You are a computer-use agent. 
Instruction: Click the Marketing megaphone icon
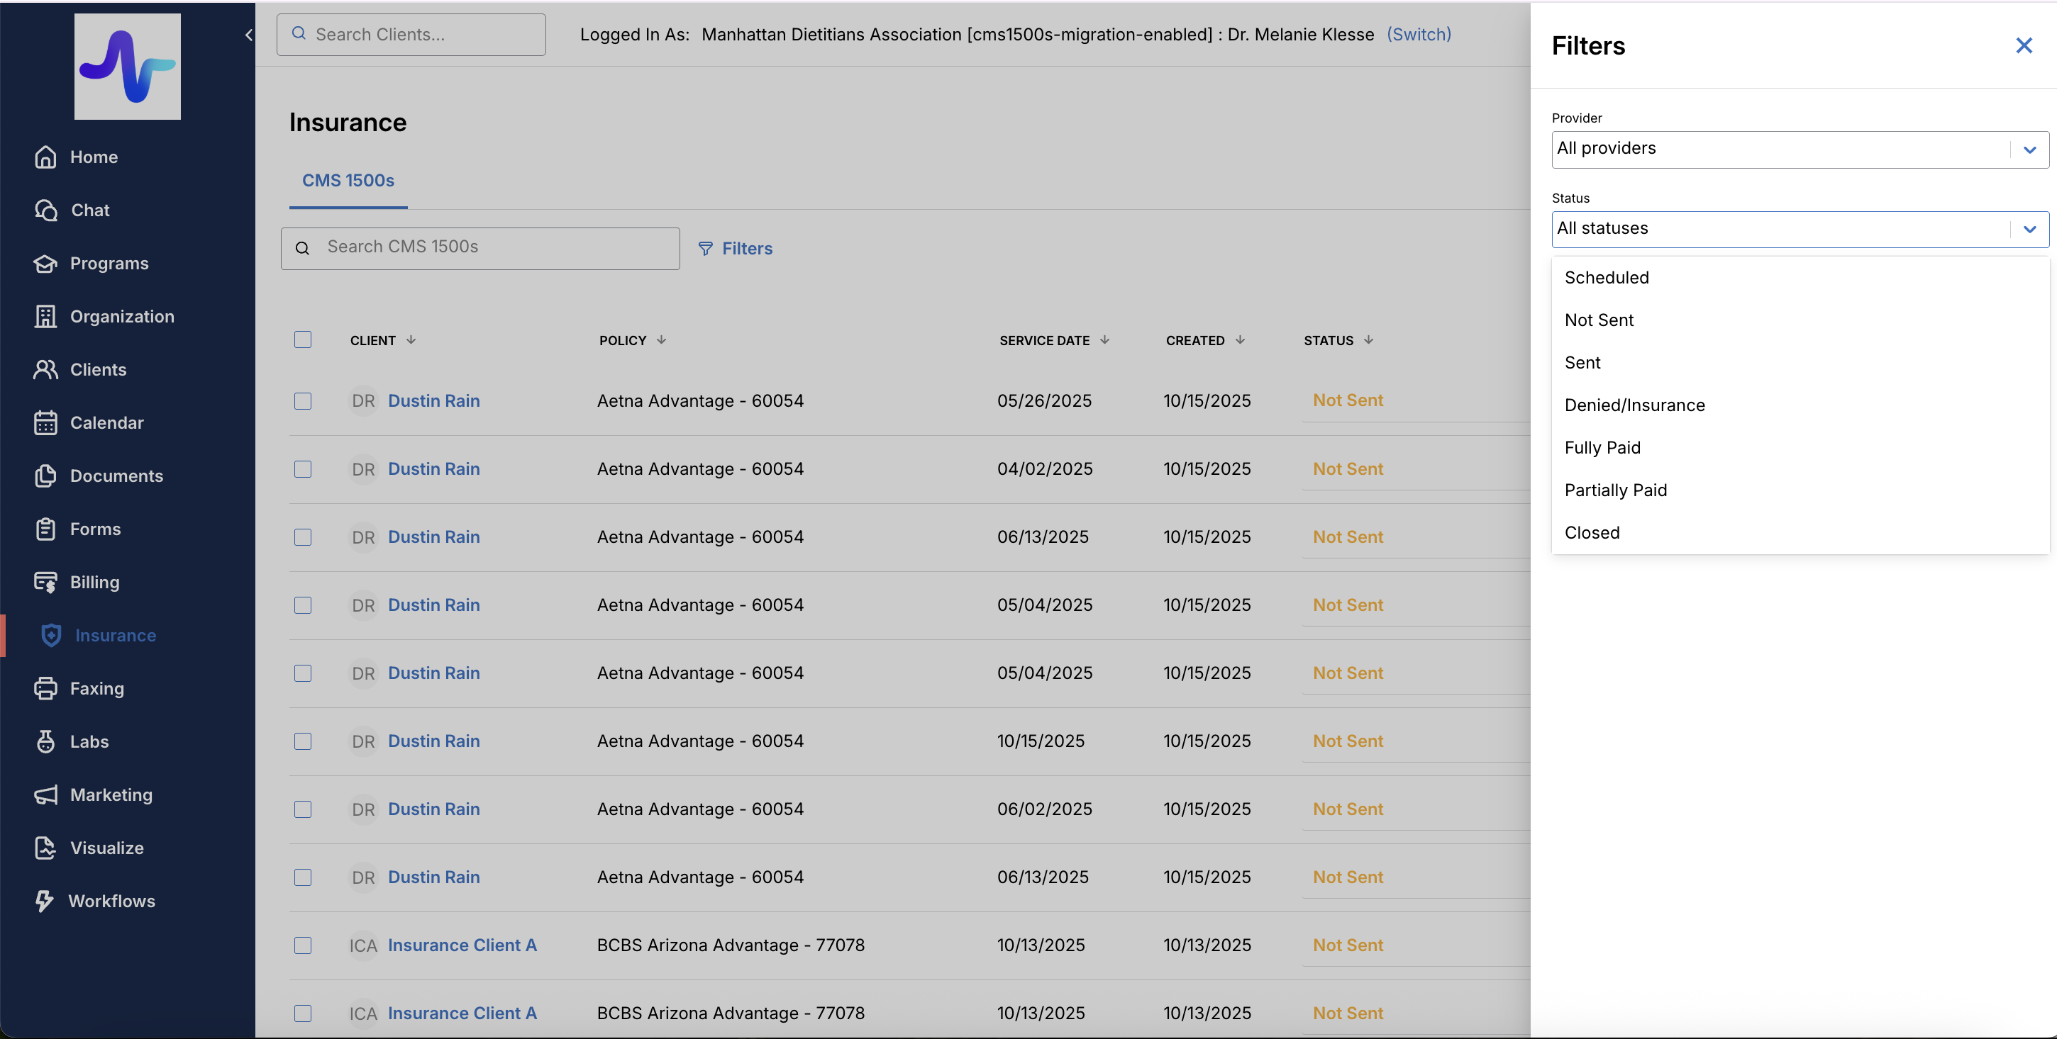pos(45,794)
